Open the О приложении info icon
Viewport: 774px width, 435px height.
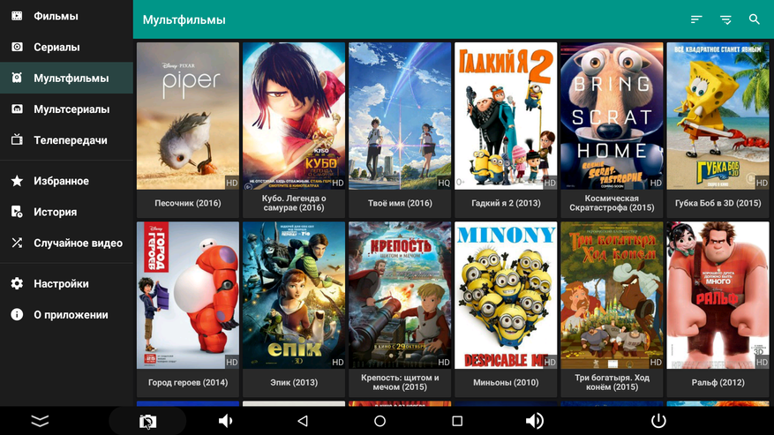click(17, 314)
